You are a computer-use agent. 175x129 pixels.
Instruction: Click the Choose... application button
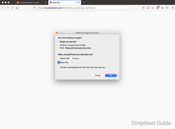point(76,58)
